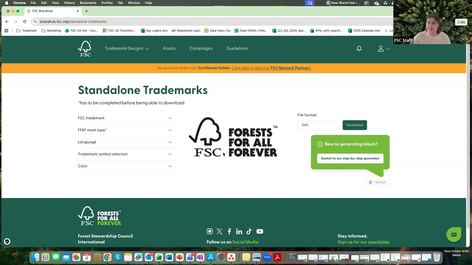Click here to return to FSC Network Partners link
The width and height of the screenshot is (472, 265).
pos(271,68)
